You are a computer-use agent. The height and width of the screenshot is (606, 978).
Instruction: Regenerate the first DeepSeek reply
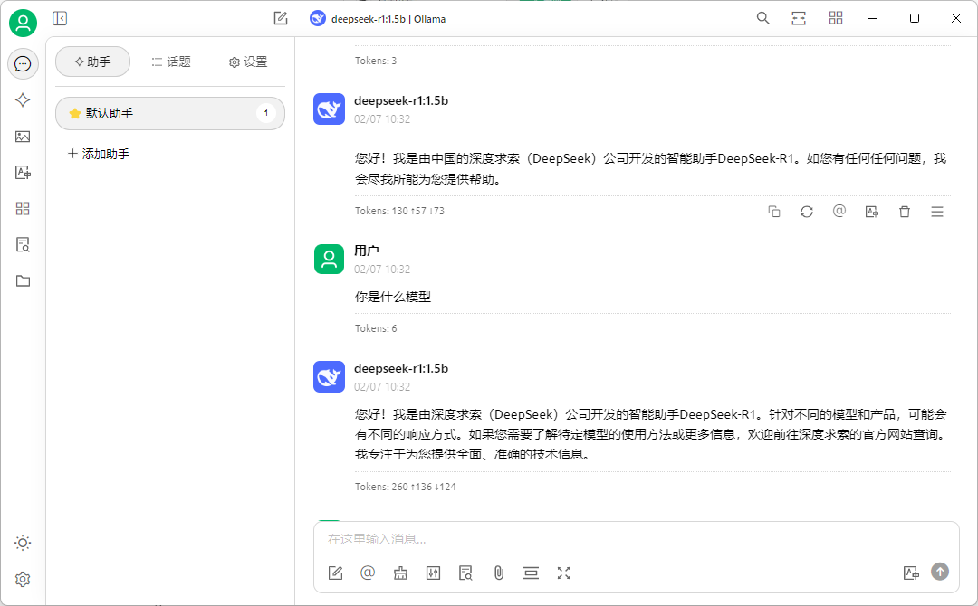pyautogui.click(x=807, y=212)
